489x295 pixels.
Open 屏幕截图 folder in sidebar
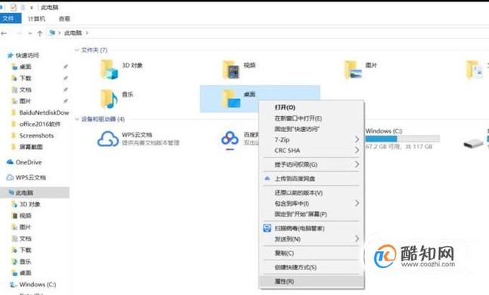[26, 147]
